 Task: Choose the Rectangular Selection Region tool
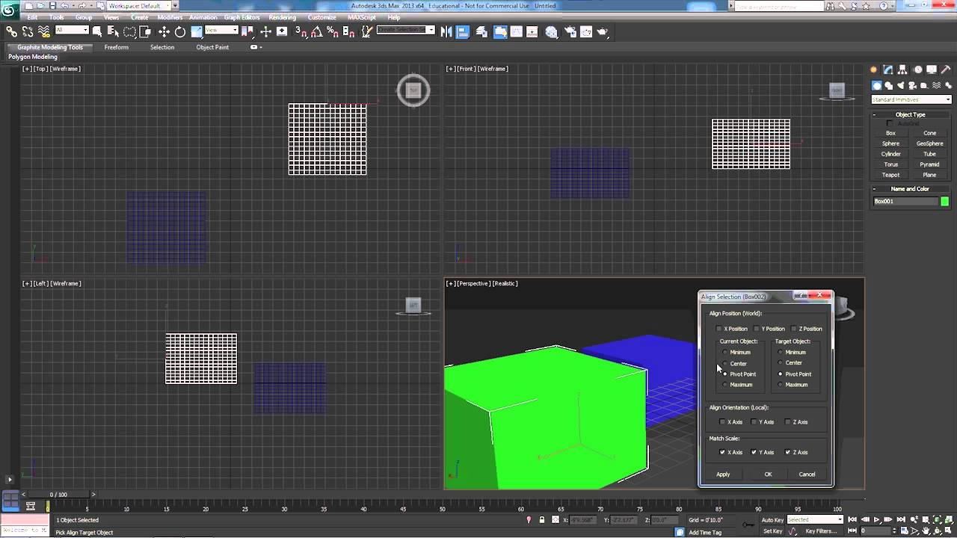tap(129, 31)
